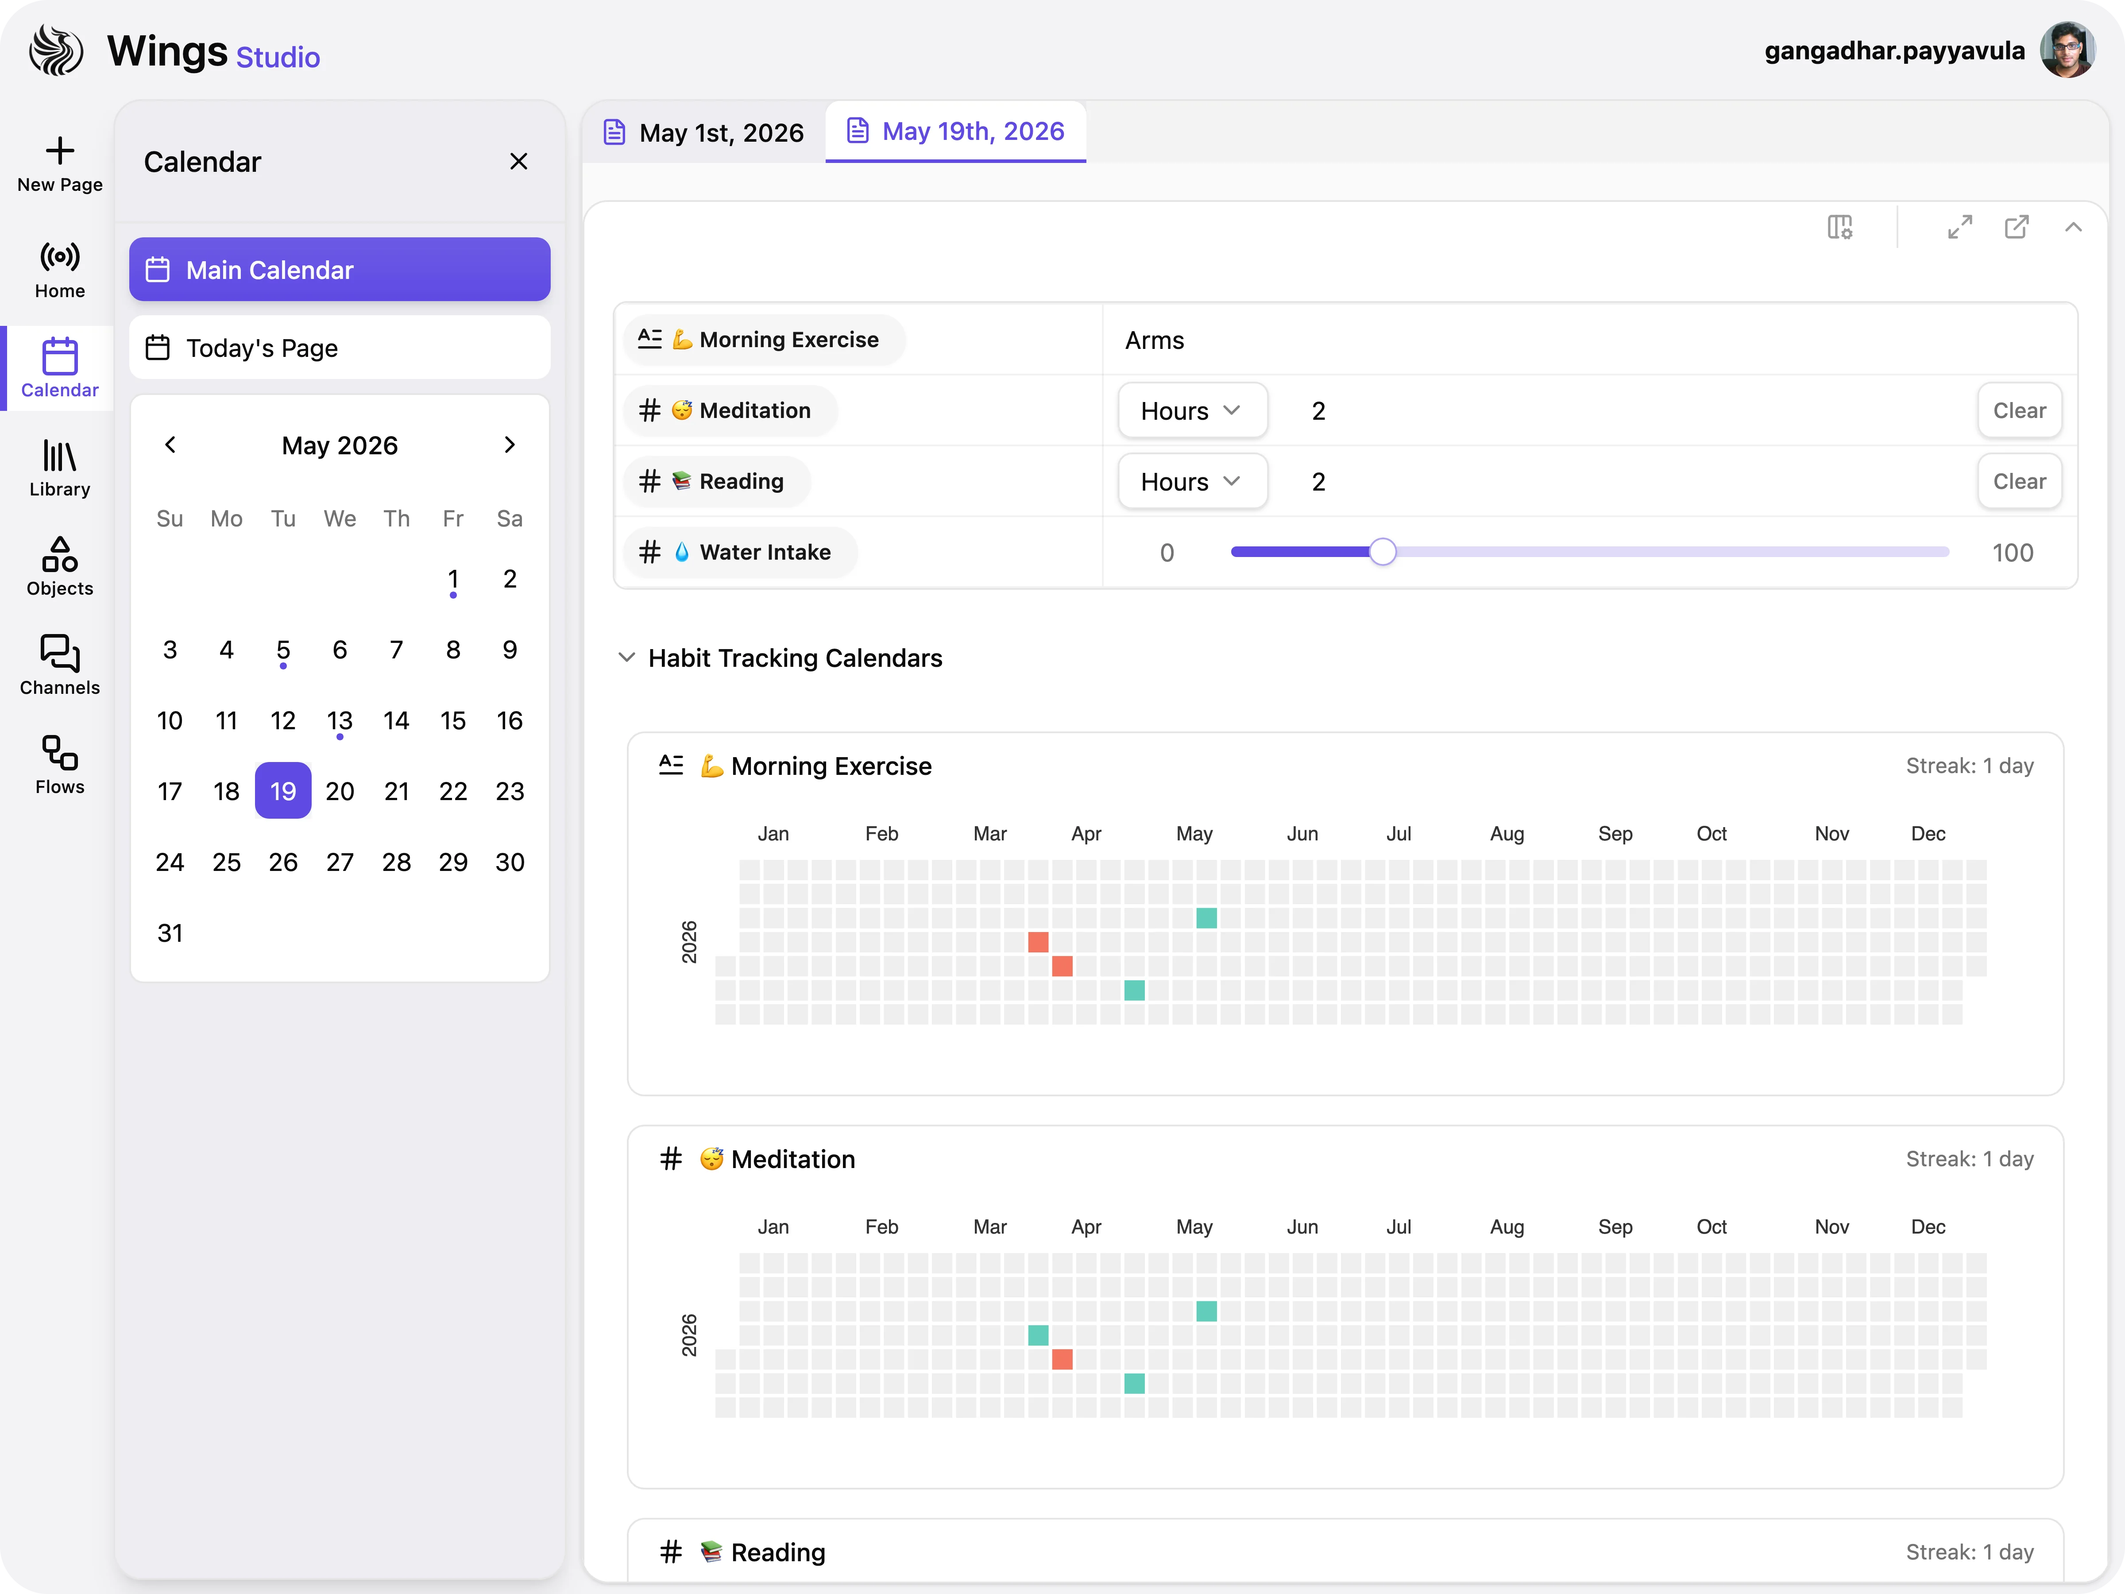The height and width of the screenshot is (1594, 2125).
Task: Open table column settings icon
Action: [1840, 228]
